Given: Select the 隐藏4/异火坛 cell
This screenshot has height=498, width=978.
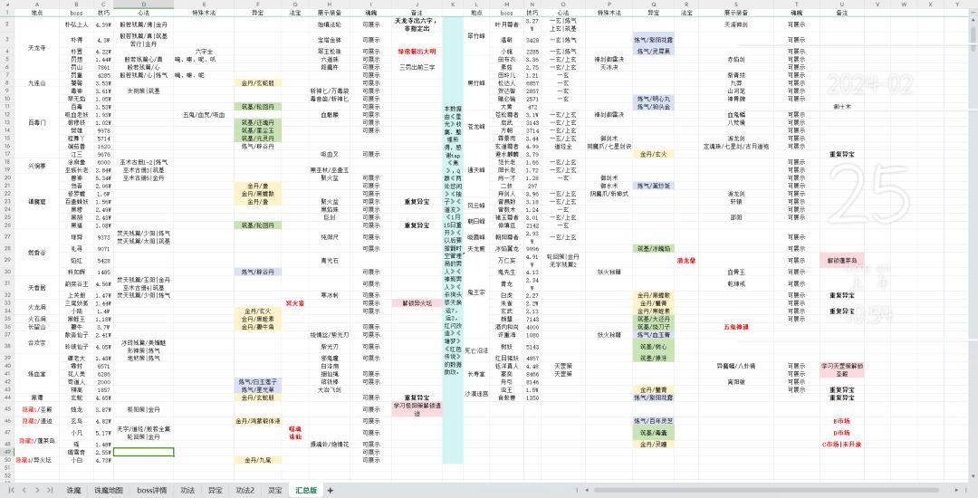Looking at the screenshot, I should [37, 460].
